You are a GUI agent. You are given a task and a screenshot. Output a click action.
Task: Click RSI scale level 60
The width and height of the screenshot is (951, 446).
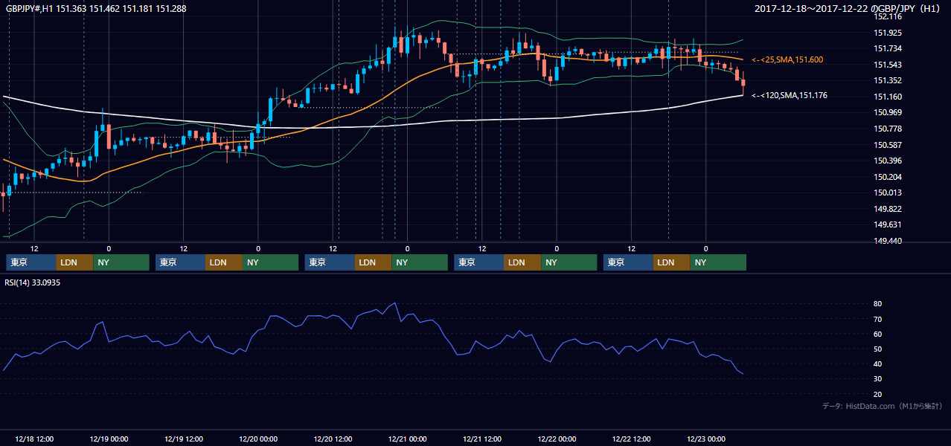877,334
